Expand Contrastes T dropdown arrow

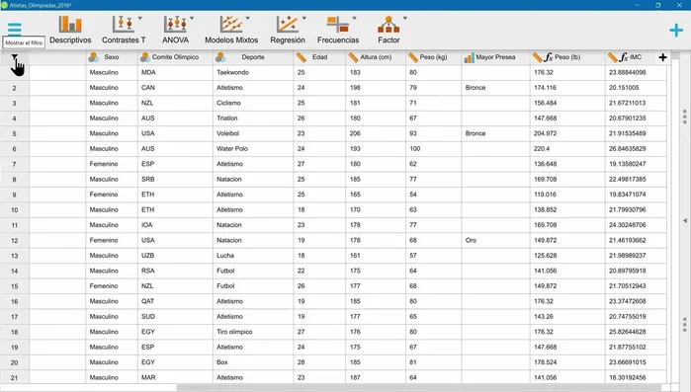pos(140,18)
